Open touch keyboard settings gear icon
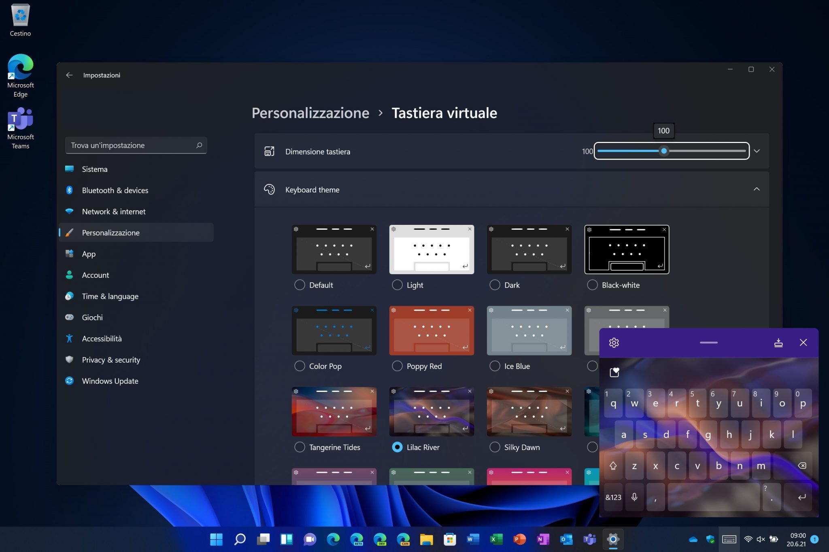This screenshot has width=829, height=552. click(614, 343)
